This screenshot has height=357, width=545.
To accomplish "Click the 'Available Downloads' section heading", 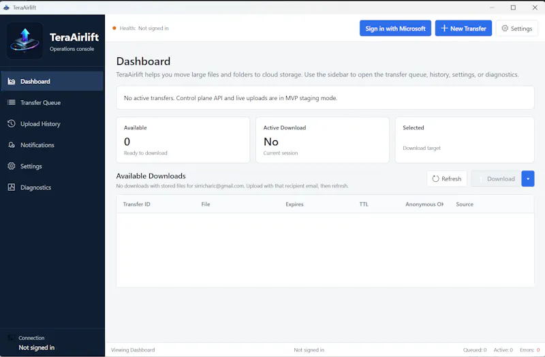I will point(151,176).
